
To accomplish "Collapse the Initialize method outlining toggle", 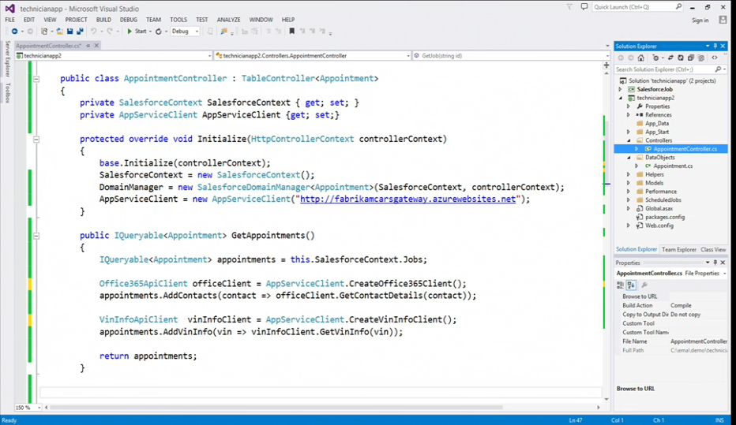I will coord(36,139).
